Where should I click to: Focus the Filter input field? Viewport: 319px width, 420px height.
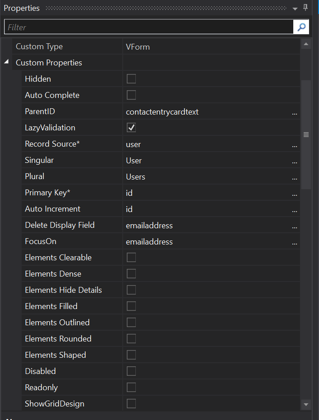click(x=149, y=27)
